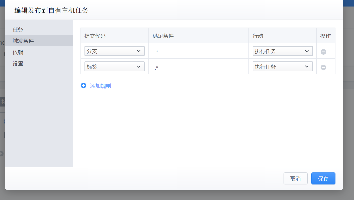
Task: Select the 触发条件 sidebar tab
Action: (23, 41)
